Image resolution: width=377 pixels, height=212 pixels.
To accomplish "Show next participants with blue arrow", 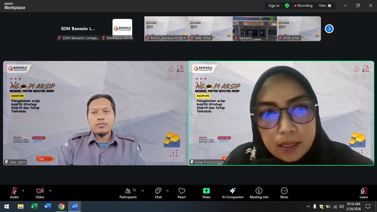I will coord(329,29).
